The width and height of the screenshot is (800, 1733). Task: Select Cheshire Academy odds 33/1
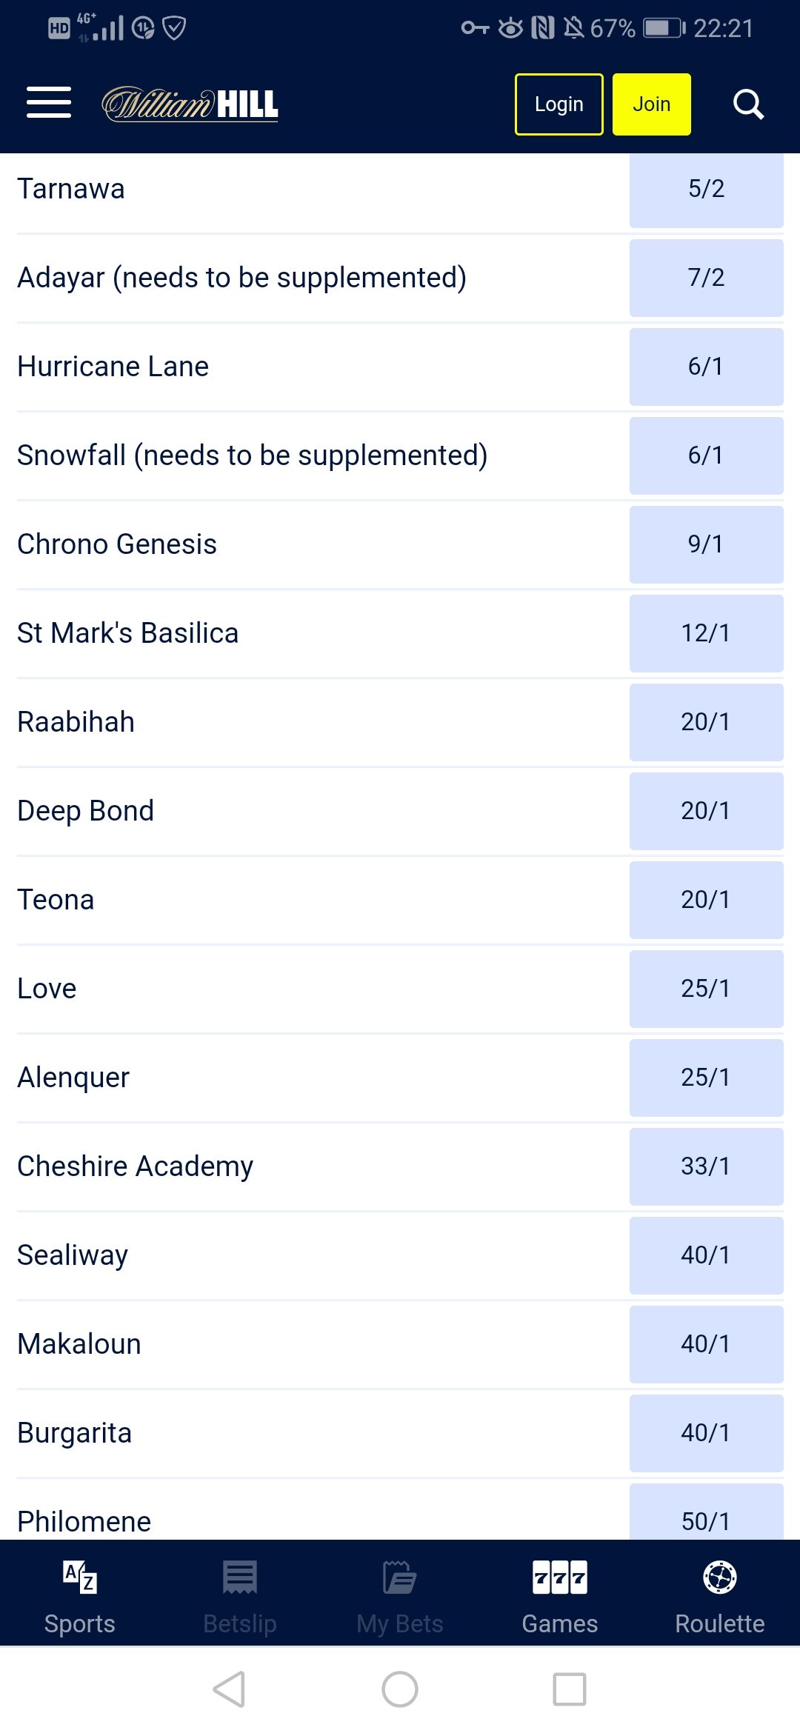pyautogui.click(x=706, y=1166)
